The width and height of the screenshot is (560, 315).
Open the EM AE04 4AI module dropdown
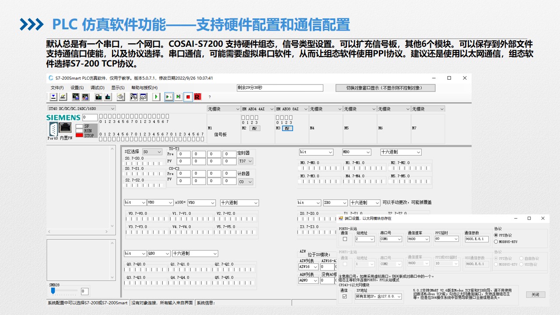[x=257, y=109]
